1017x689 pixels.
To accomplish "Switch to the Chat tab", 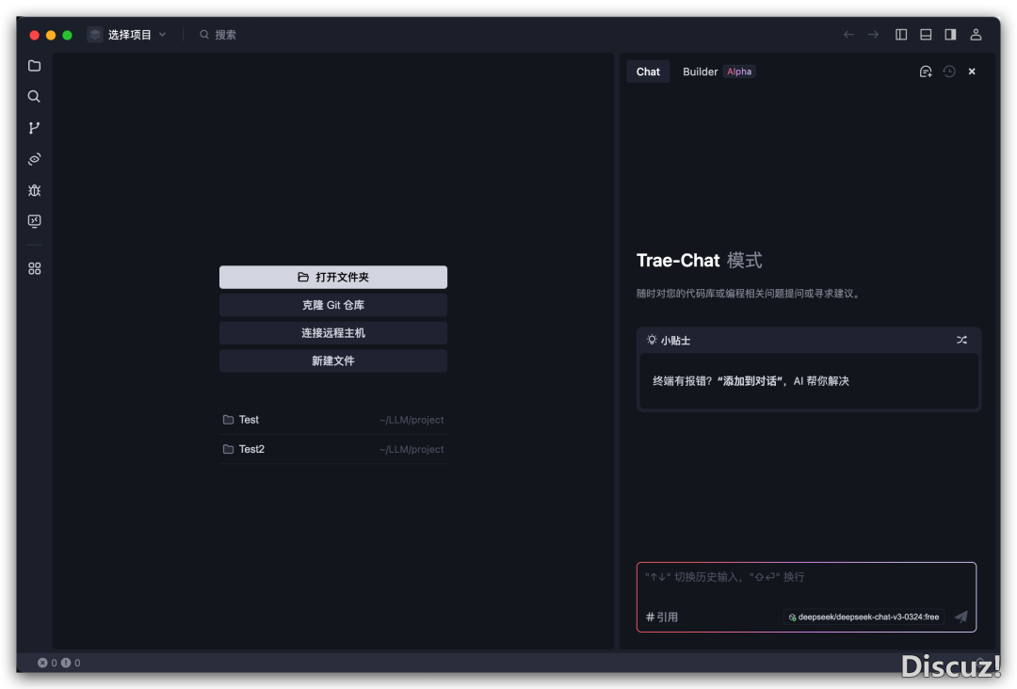I will [x=648, y=72].
